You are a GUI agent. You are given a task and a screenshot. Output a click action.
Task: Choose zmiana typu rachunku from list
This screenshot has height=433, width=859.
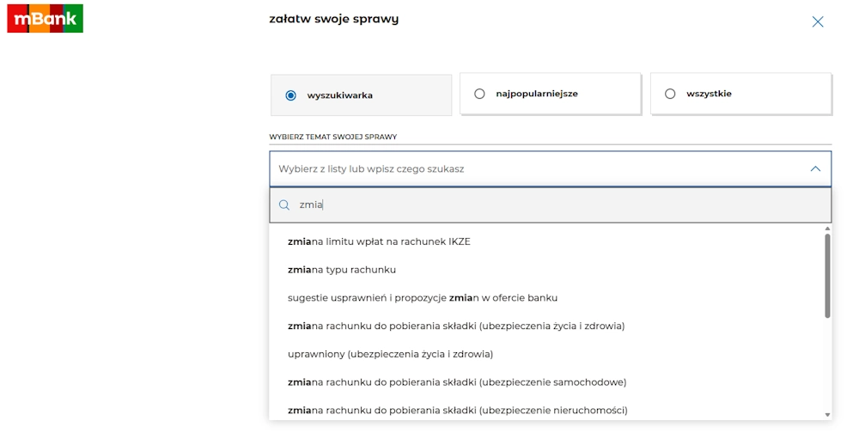342,270
